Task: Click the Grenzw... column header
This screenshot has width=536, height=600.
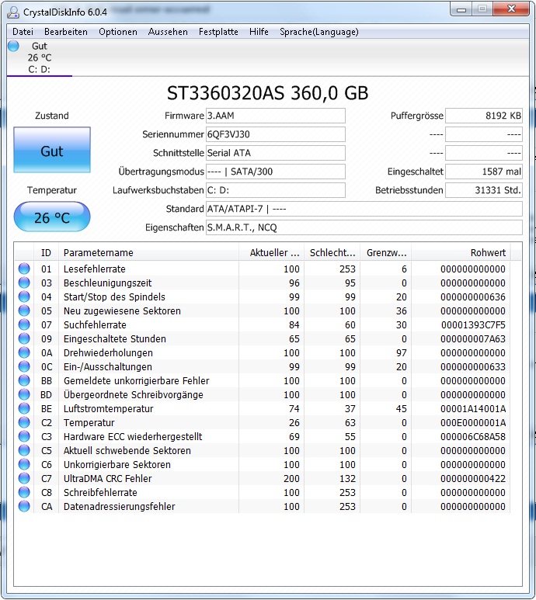Action: (386, 252)
